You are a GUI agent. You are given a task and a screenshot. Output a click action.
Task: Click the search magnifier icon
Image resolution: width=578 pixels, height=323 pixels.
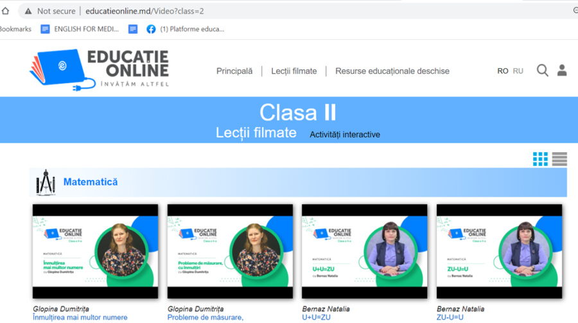click(x=543, y=71)
